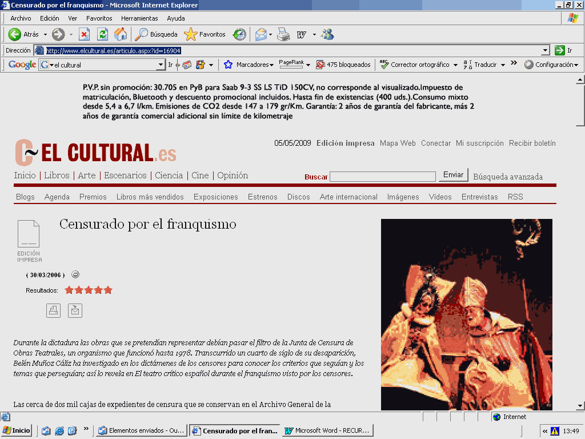585x439 pixels.
Task: Click the PageRank indicator
Action: click(x=291, y=64)
